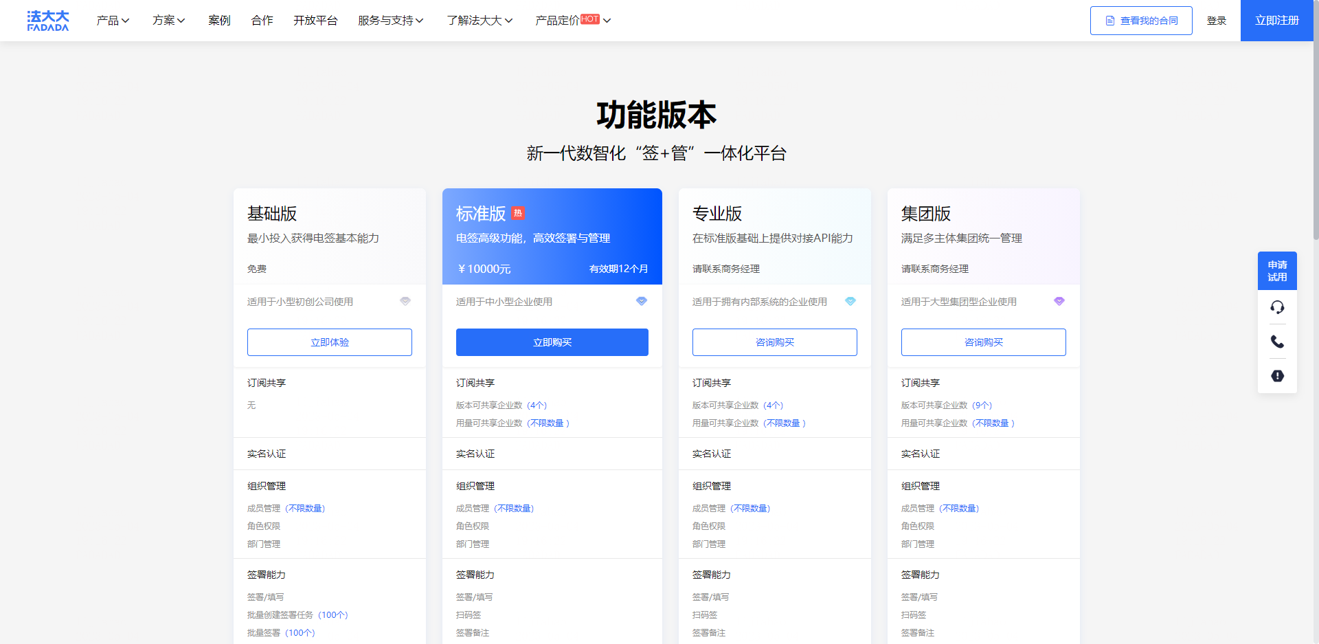Click 立即购买 in the 标准版 card

pos(552,342)
